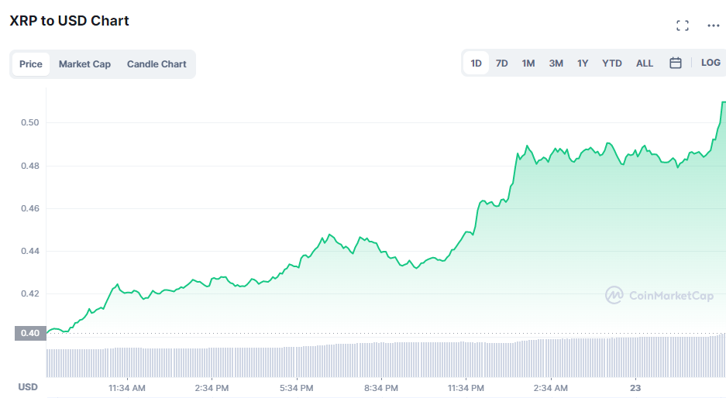Image resolution: width=726 pixels, height=398 pixels.
Task: Open the calendar date range picker
Action: (x=676, y=63)
